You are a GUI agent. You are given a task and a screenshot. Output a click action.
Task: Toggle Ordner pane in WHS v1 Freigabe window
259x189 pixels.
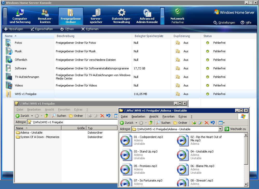76,116
